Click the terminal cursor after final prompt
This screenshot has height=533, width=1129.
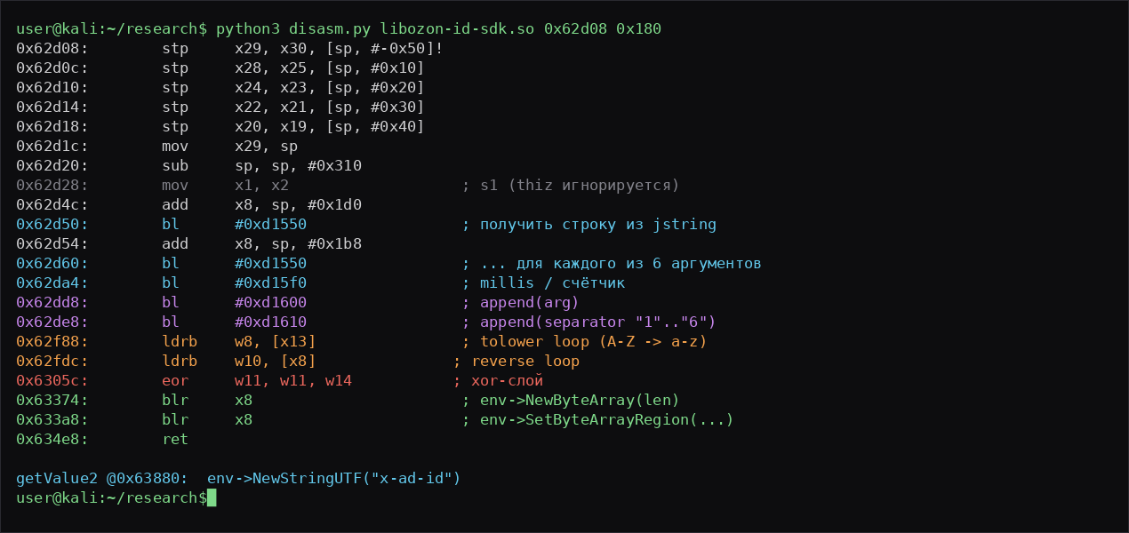[x=212, y=497]
